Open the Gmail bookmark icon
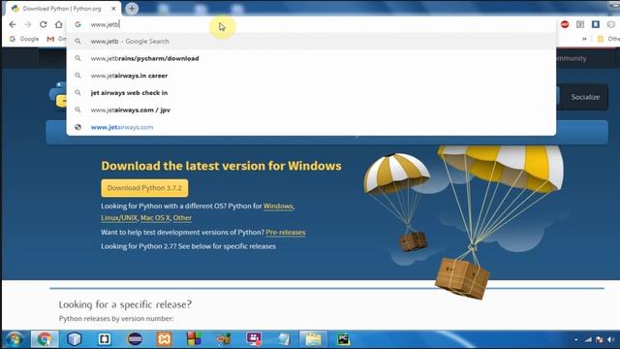 [50, 39]
